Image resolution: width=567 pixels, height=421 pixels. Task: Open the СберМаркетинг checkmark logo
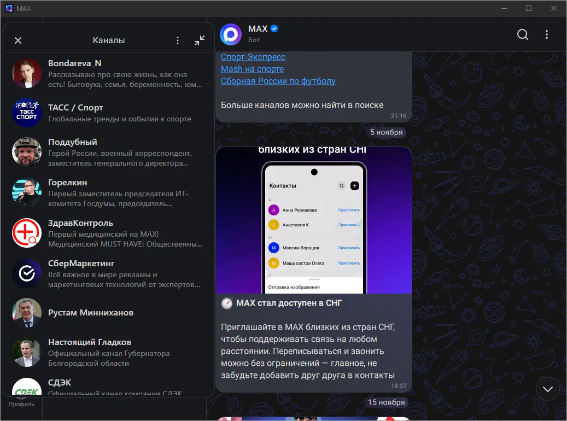click(x=27, y=273)
